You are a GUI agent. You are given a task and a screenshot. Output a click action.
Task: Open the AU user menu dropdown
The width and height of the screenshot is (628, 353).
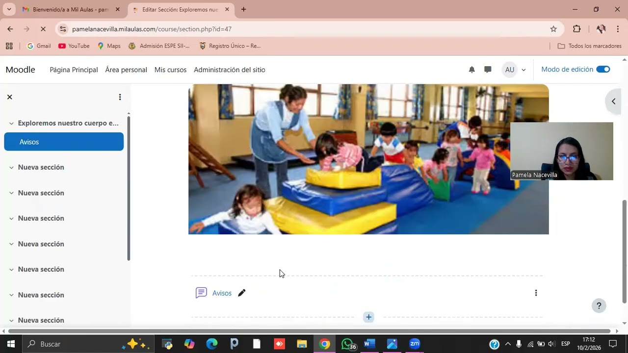[x=514, y=70]
